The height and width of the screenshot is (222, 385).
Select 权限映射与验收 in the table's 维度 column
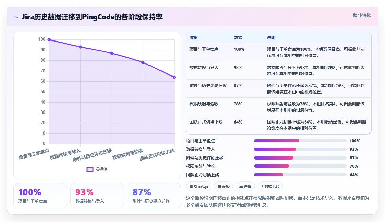coord(204,104)
